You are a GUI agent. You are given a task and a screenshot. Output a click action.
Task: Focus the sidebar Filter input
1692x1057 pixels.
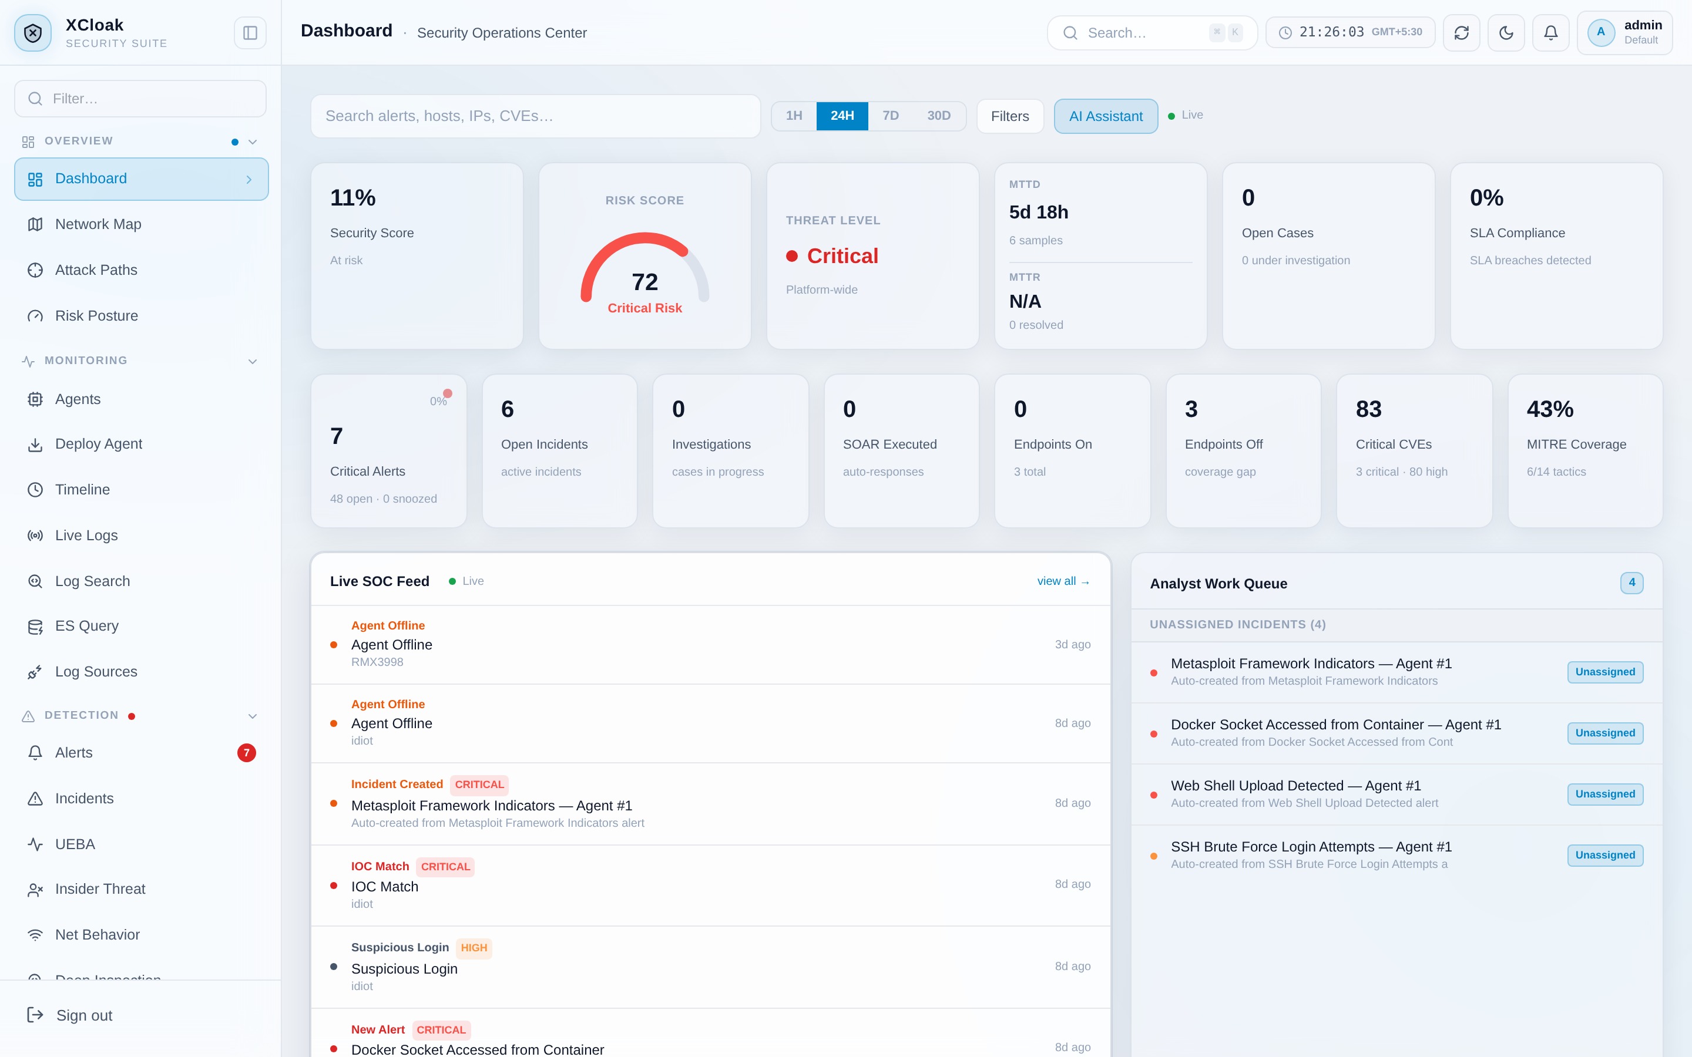coord(140,99)
